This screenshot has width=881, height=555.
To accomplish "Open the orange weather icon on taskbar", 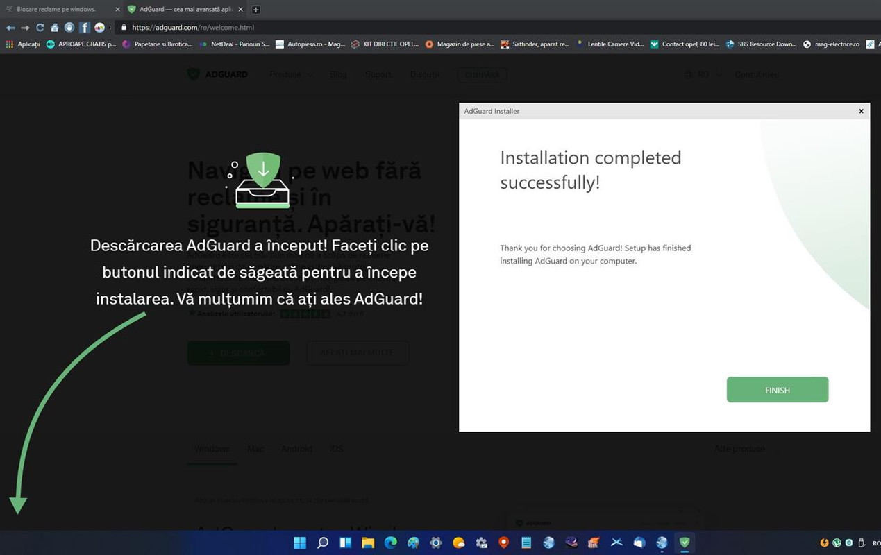I will pyautogui.click(x=458, y=543).
